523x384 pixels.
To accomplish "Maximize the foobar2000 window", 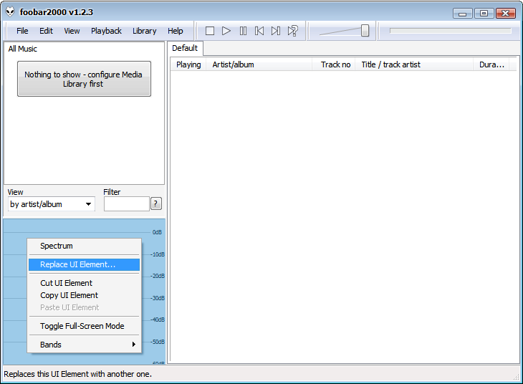I will coord(484,14).
